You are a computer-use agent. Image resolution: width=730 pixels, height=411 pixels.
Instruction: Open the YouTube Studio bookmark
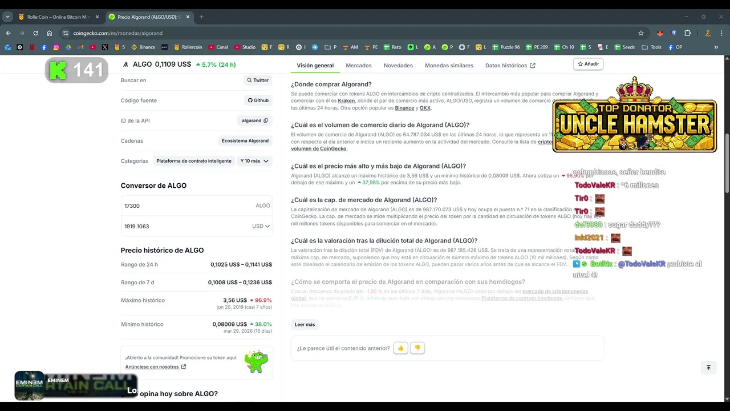(x=245, y=47)
